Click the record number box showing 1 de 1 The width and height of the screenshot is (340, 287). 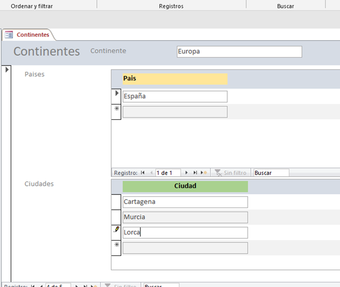tap(167, 173)
